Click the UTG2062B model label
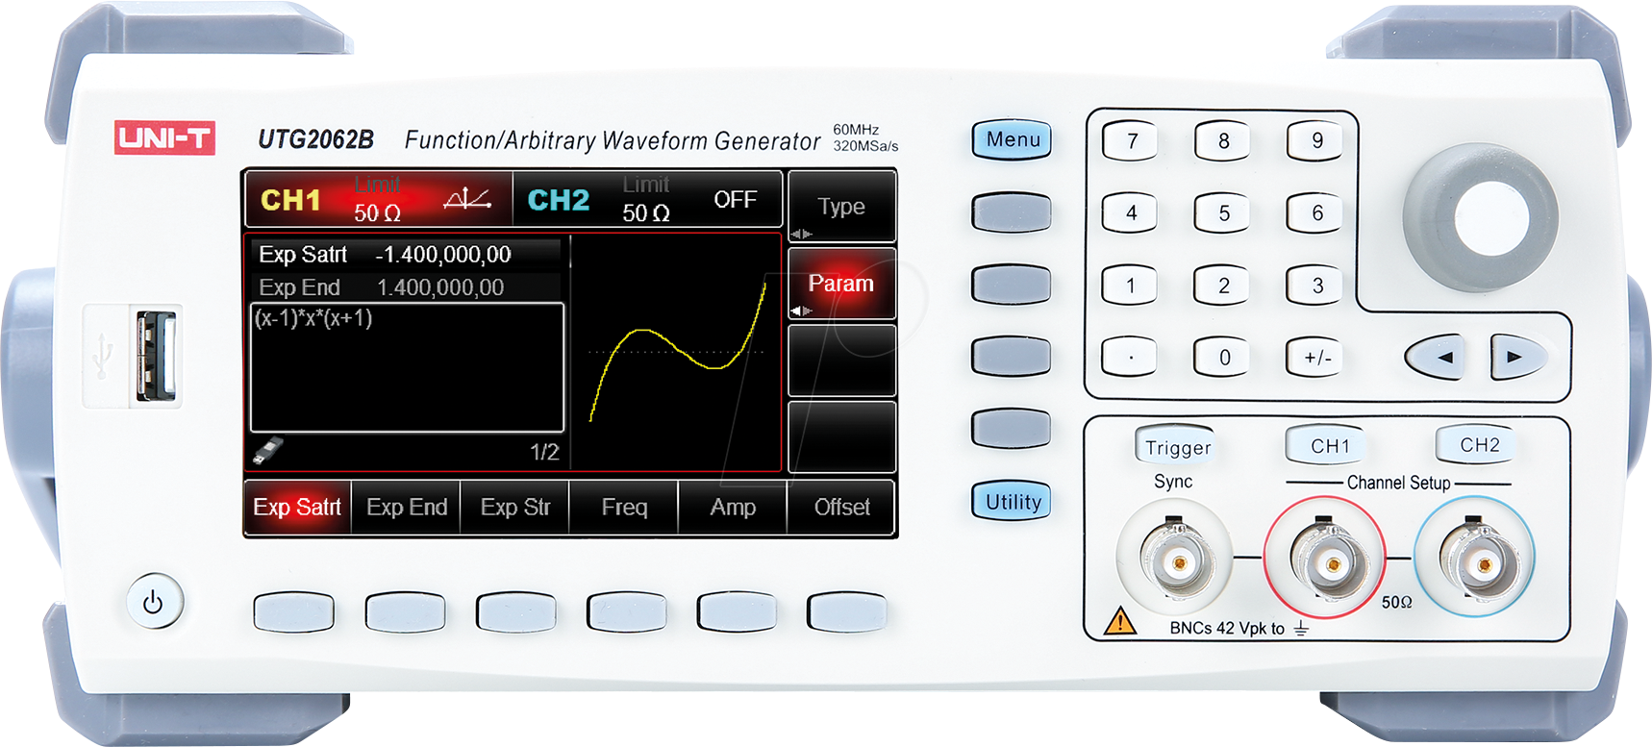 [x=315, y=139]
